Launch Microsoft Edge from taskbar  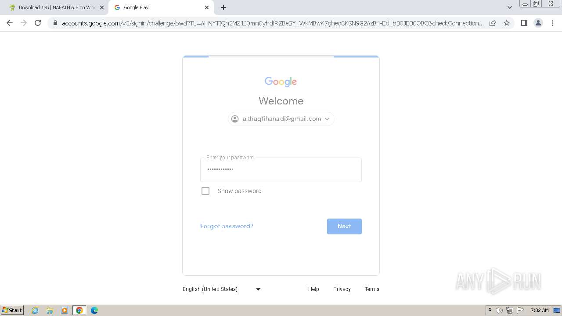tap(94, 310)
